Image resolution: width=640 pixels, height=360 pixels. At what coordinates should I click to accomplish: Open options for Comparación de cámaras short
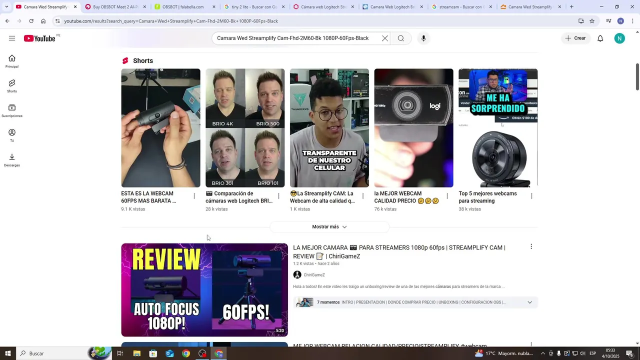click(278, 196)
